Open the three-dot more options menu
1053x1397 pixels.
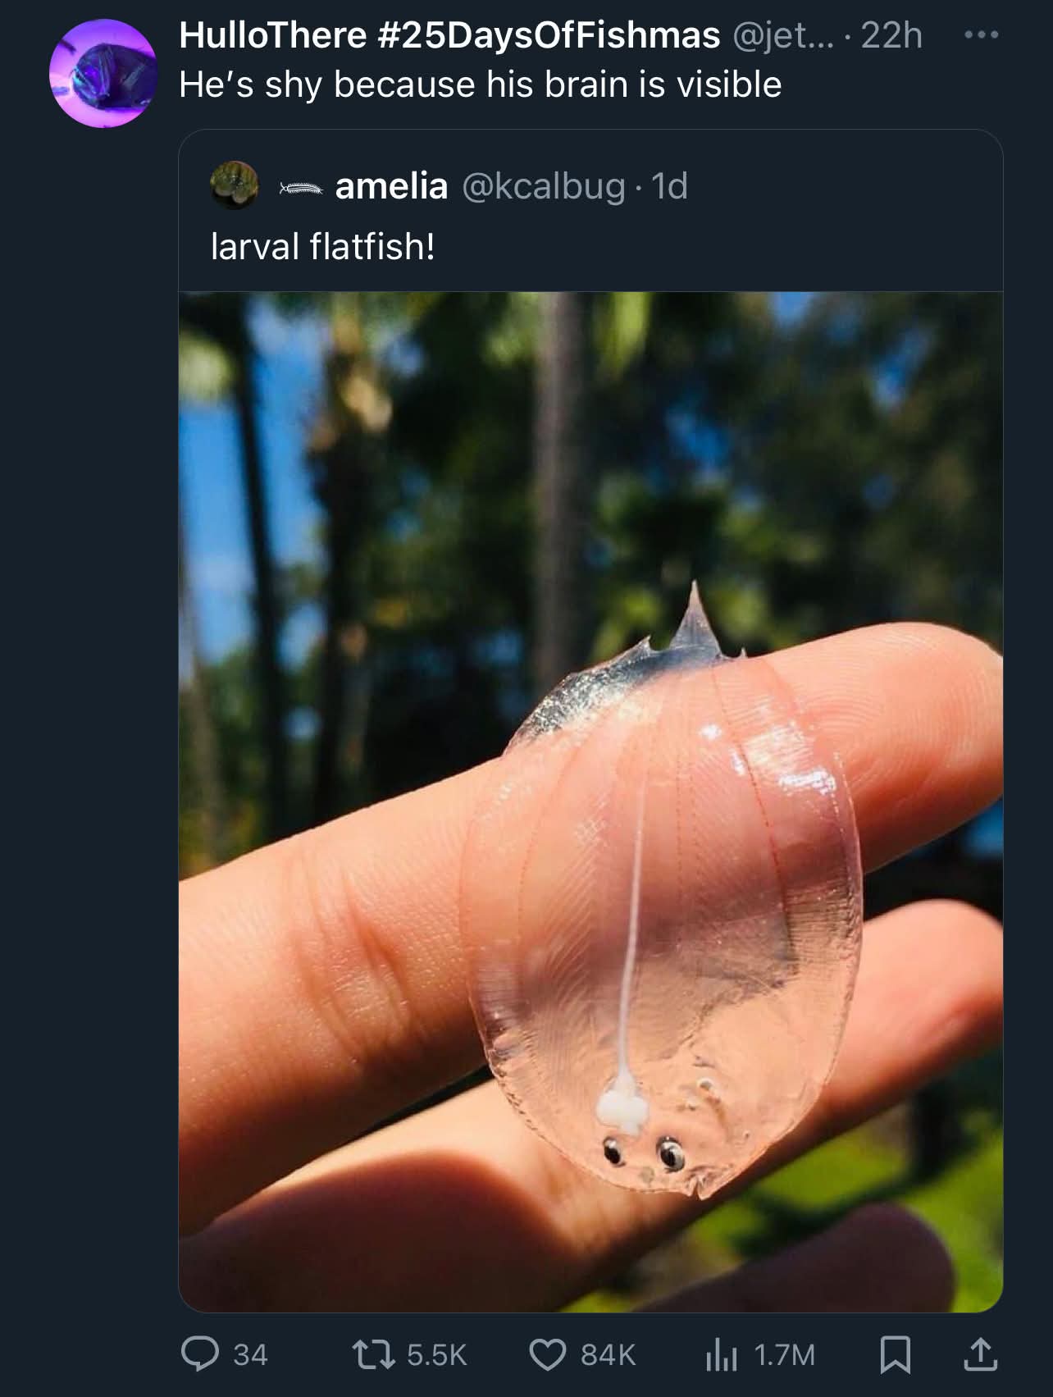pyautogui.click(x=981, y=36)
